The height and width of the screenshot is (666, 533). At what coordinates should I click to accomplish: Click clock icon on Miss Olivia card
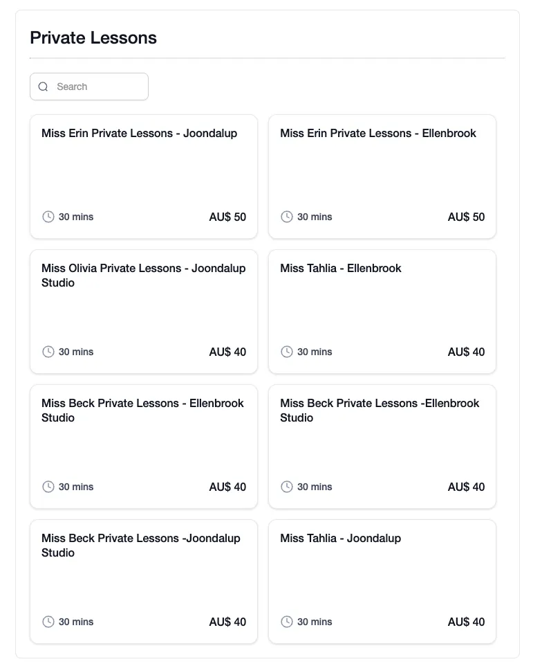pyautogui.click(x=48, y=352)
